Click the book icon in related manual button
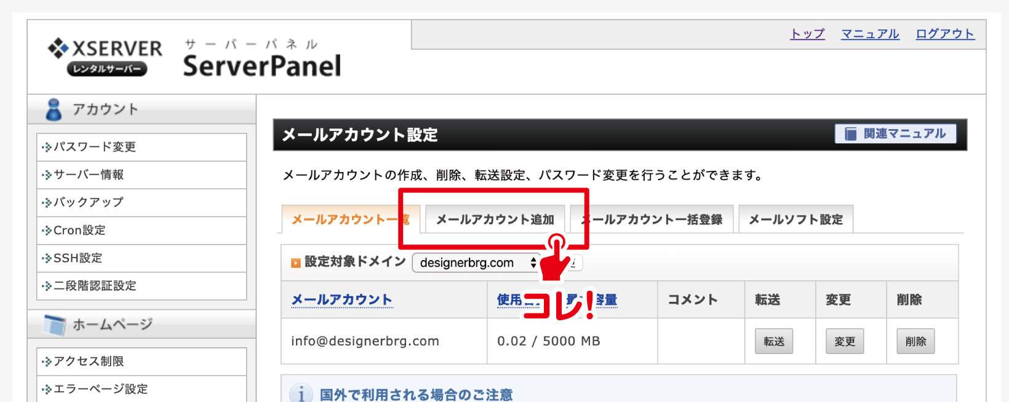1009x402 pixels. point(850,134)
